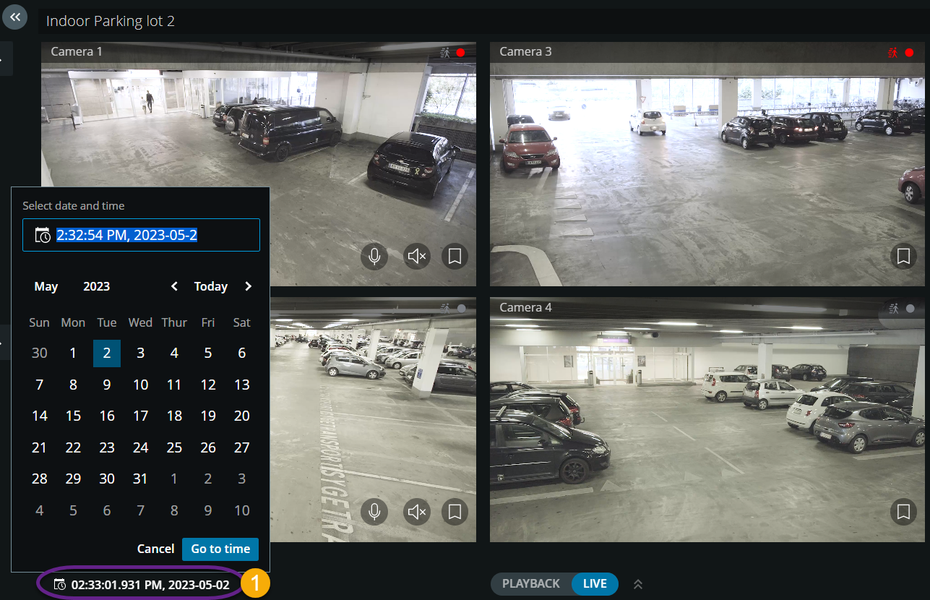This screenshot has width=930, height=600.
Task: Click the clock icon inside the date input
Action: click(x=42, y=234)
